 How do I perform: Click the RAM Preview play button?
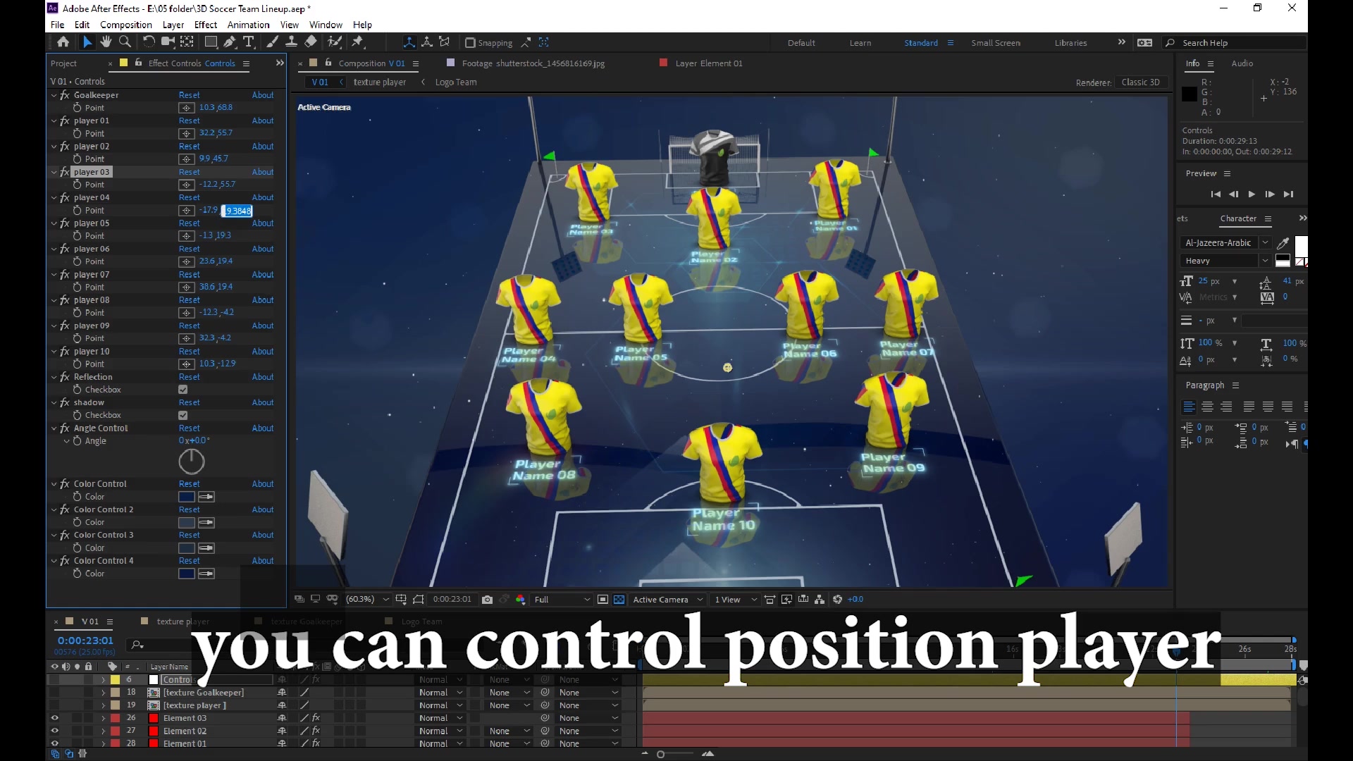pos(1252,193)
